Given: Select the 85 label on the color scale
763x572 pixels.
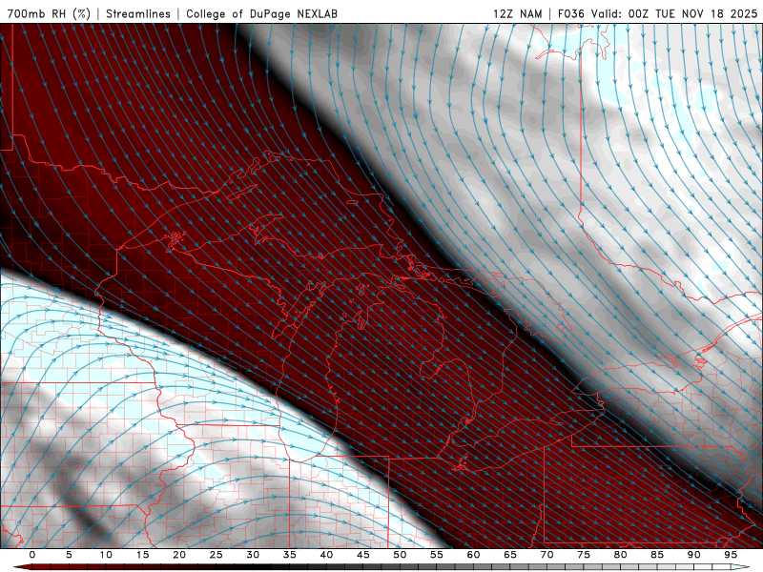Looking at the screenshot, I should pyautogui.click(x=657, y=555).
